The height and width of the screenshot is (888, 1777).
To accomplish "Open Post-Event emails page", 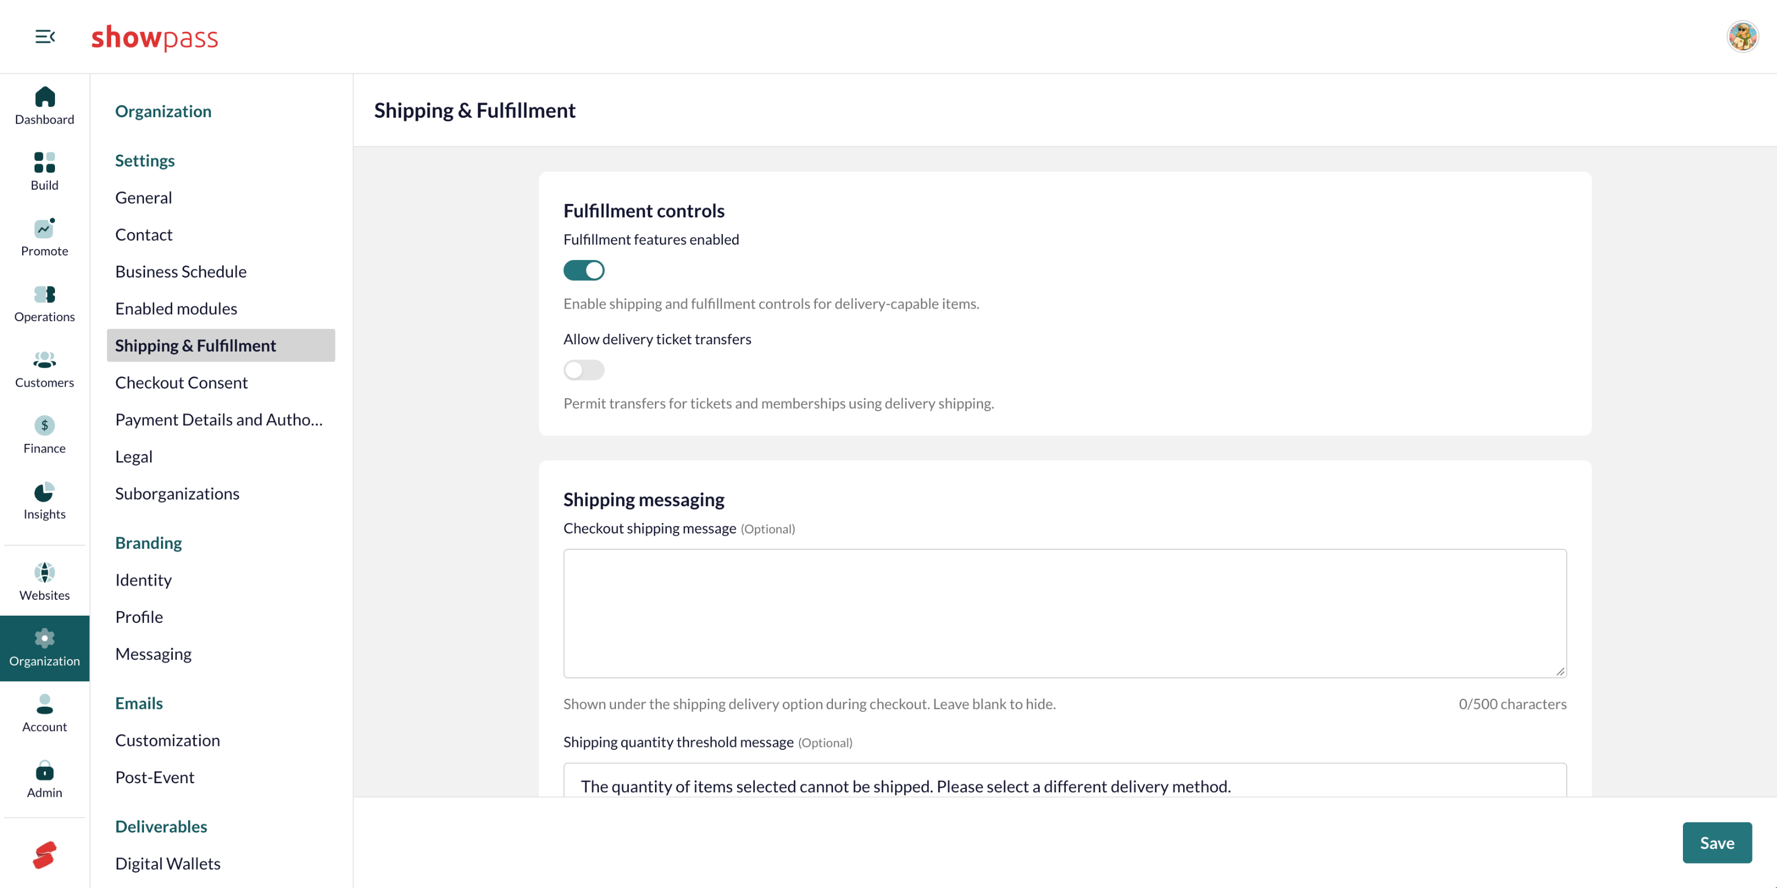I will pos(155,777).
